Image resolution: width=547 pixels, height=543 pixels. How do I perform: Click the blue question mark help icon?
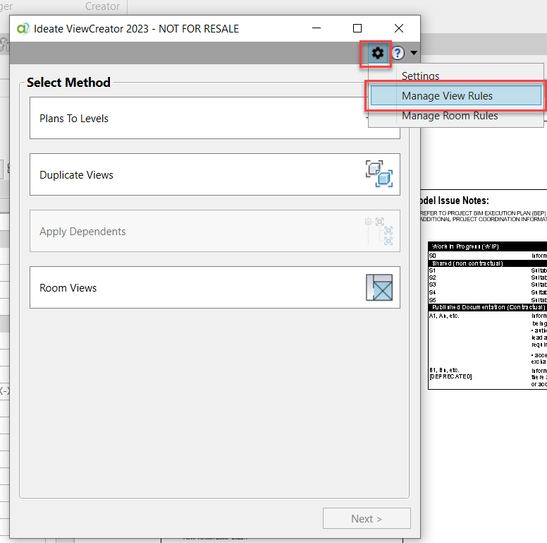[x=398, y=53]
